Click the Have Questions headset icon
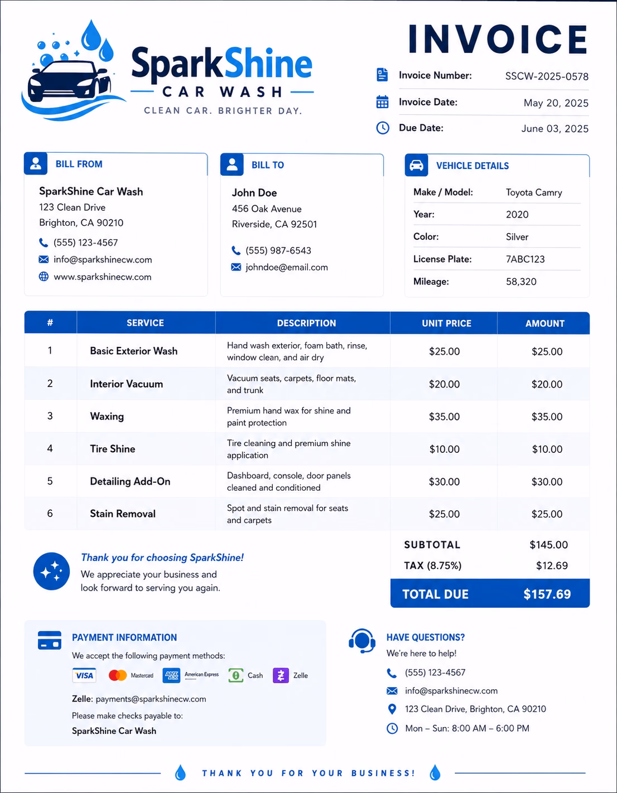The image size is (617, 793). point(362,641)
